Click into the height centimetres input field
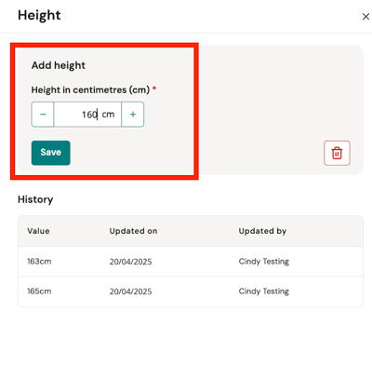The height and width of the screenshot is (366, 372). pyautogui.click(x=87, y=115)
